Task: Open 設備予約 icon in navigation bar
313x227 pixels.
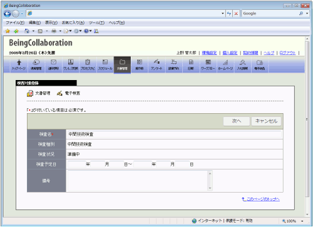Action: [173, 65]
